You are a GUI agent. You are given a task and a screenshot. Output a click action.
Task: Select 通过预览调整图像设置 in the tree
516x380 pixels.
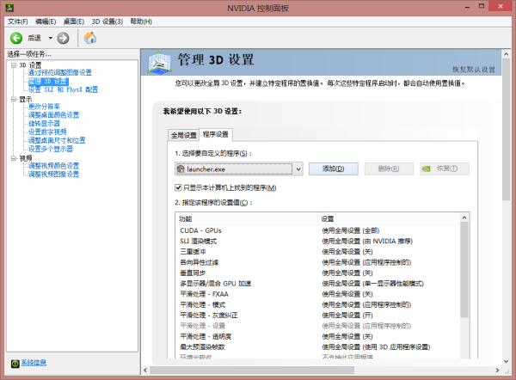[x=60, y=72]
